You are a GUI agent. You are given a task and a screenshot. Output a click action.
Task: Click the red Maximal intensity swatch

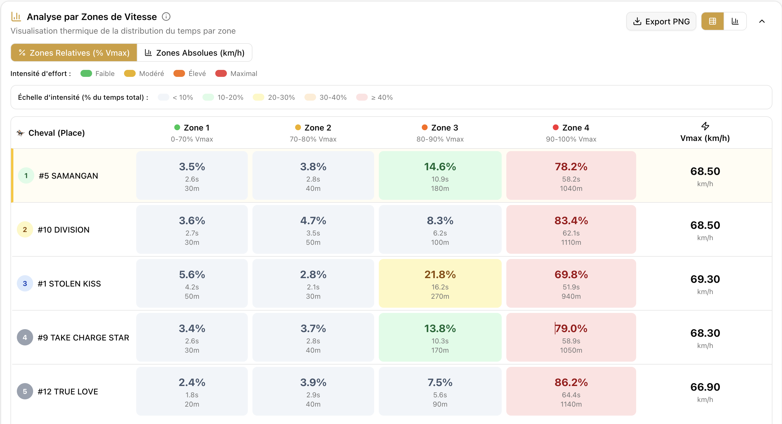pyautogui.click(x=221, y=74)
